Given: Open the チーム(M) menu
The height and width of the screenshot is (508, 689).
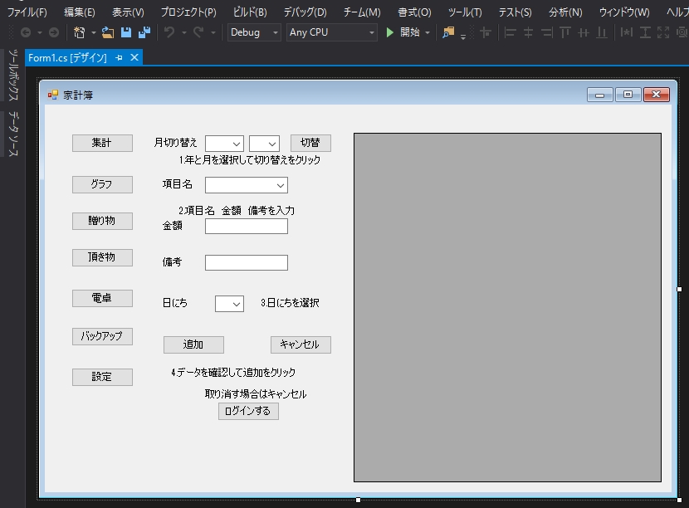Looking at the screenshot, I should coord(362,12).
